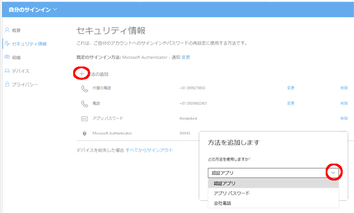Click 削除 for the 代替の電話 row
Screen dimensions: 354x213
click(344, 88)
